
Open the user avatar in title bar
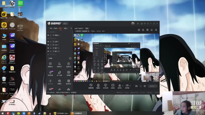pos(133,24)
